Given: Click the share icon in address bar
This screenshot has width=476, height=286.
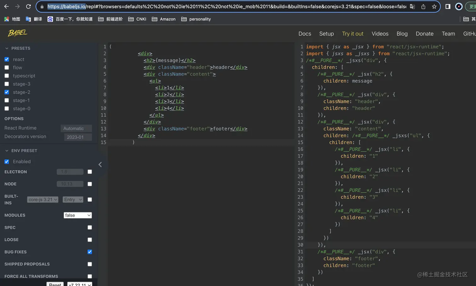Looking at the screenshot, I should tap(423, 6).
